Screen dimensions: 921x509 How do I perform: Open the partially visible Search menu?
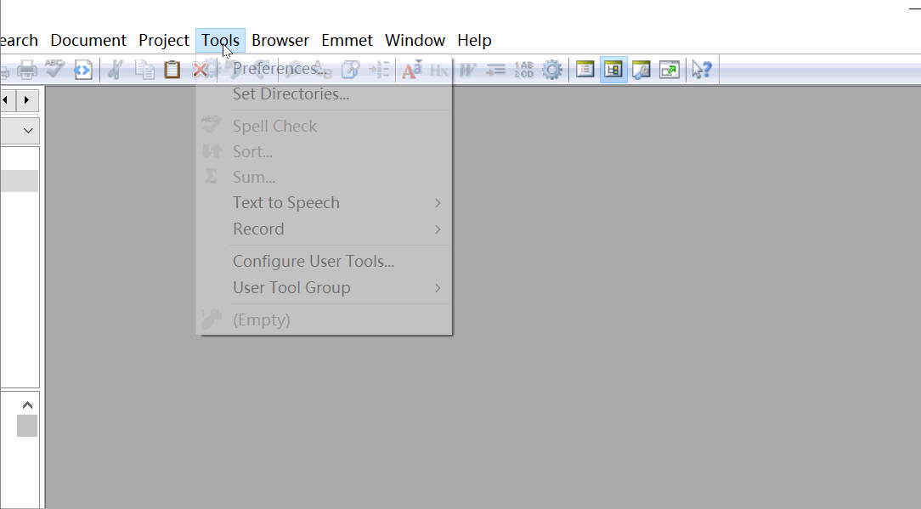(20, 41)
